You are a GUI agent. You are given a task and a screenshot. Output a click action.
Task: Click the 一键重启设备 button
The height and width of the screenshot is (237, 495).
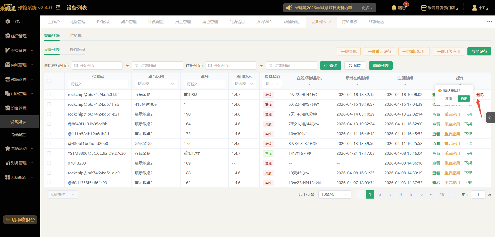point(379,51)
